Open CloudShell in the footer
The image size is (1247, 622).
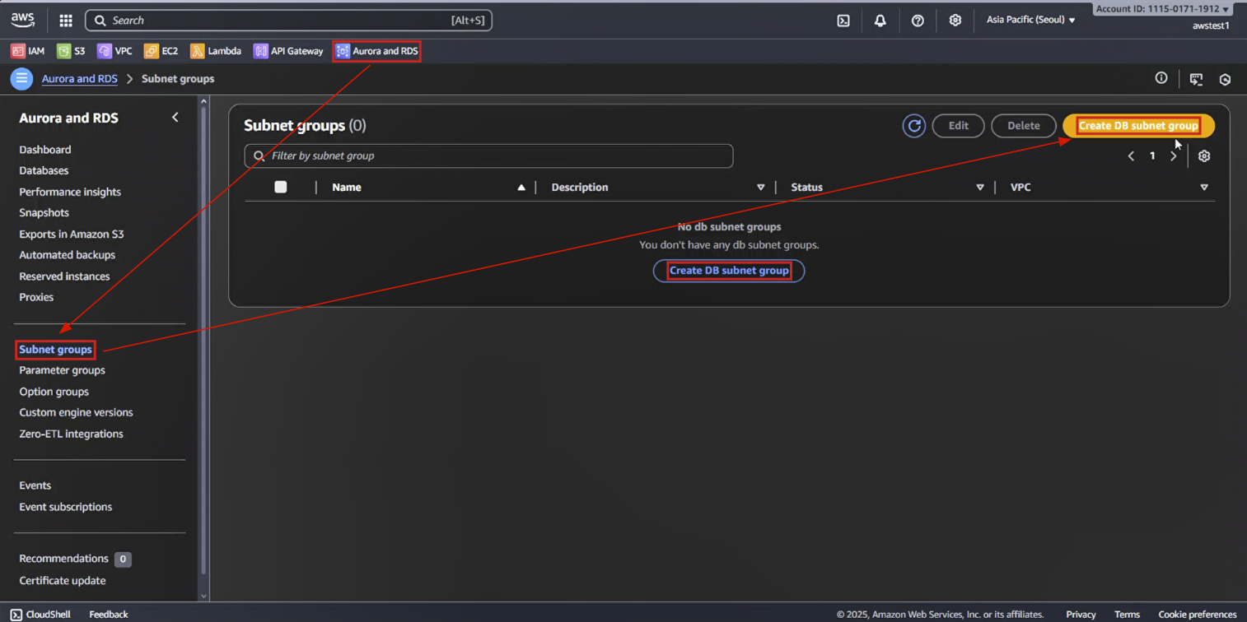coord(40,615)
